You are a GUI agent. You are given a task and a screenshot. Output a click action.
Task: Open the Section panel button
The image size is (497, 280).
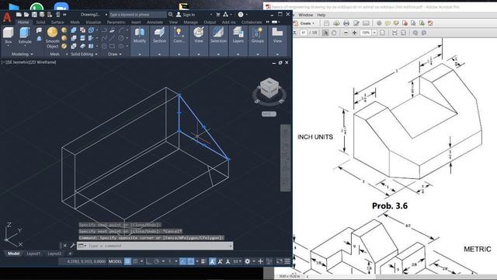click(x=159, y=36)
